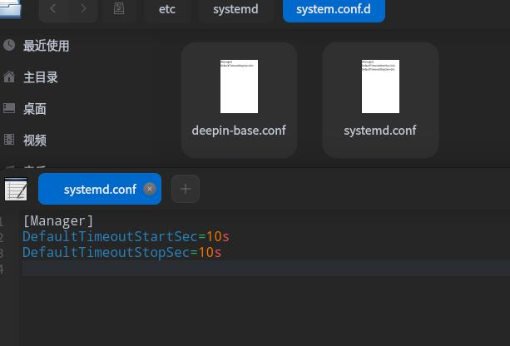
Task: Select the system.conf.d breadcrumb
Action: click(334, 9)
